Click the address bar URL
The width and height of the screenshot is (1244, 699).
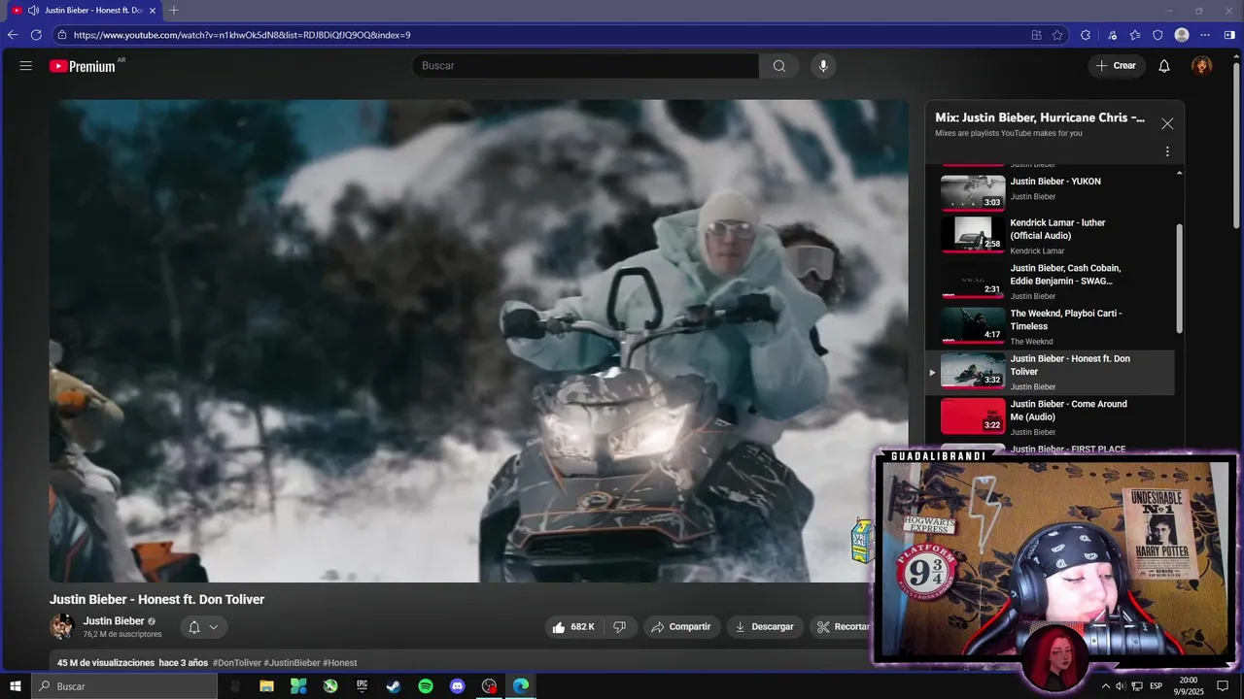point(242,35)
